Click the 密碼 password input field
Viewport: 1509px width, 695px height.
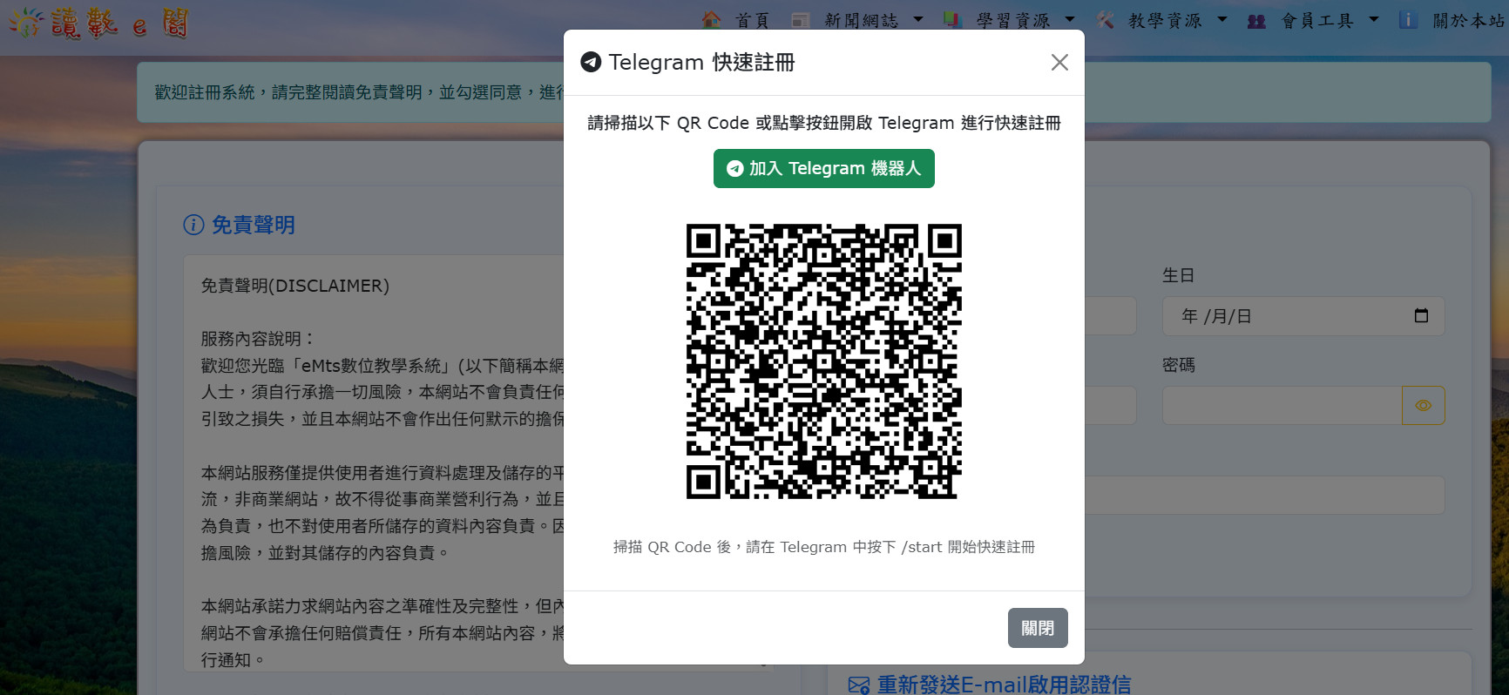[x=1281, y=406]
